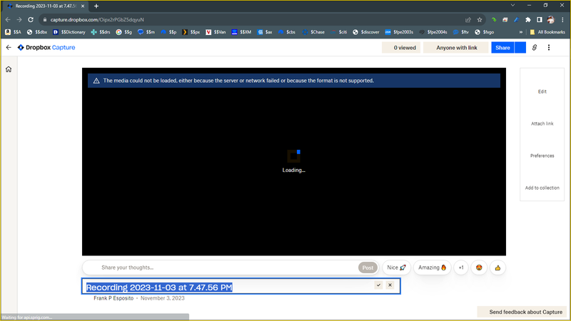This screenshot has height=321, width=571.
Task: Open a new browser tab
Action: [96, 6]
